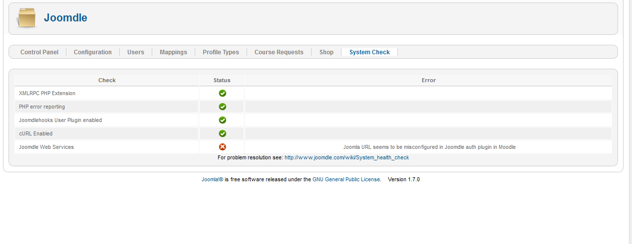Select the System Check tab
The image size is (632, 244).
point(369,52)
